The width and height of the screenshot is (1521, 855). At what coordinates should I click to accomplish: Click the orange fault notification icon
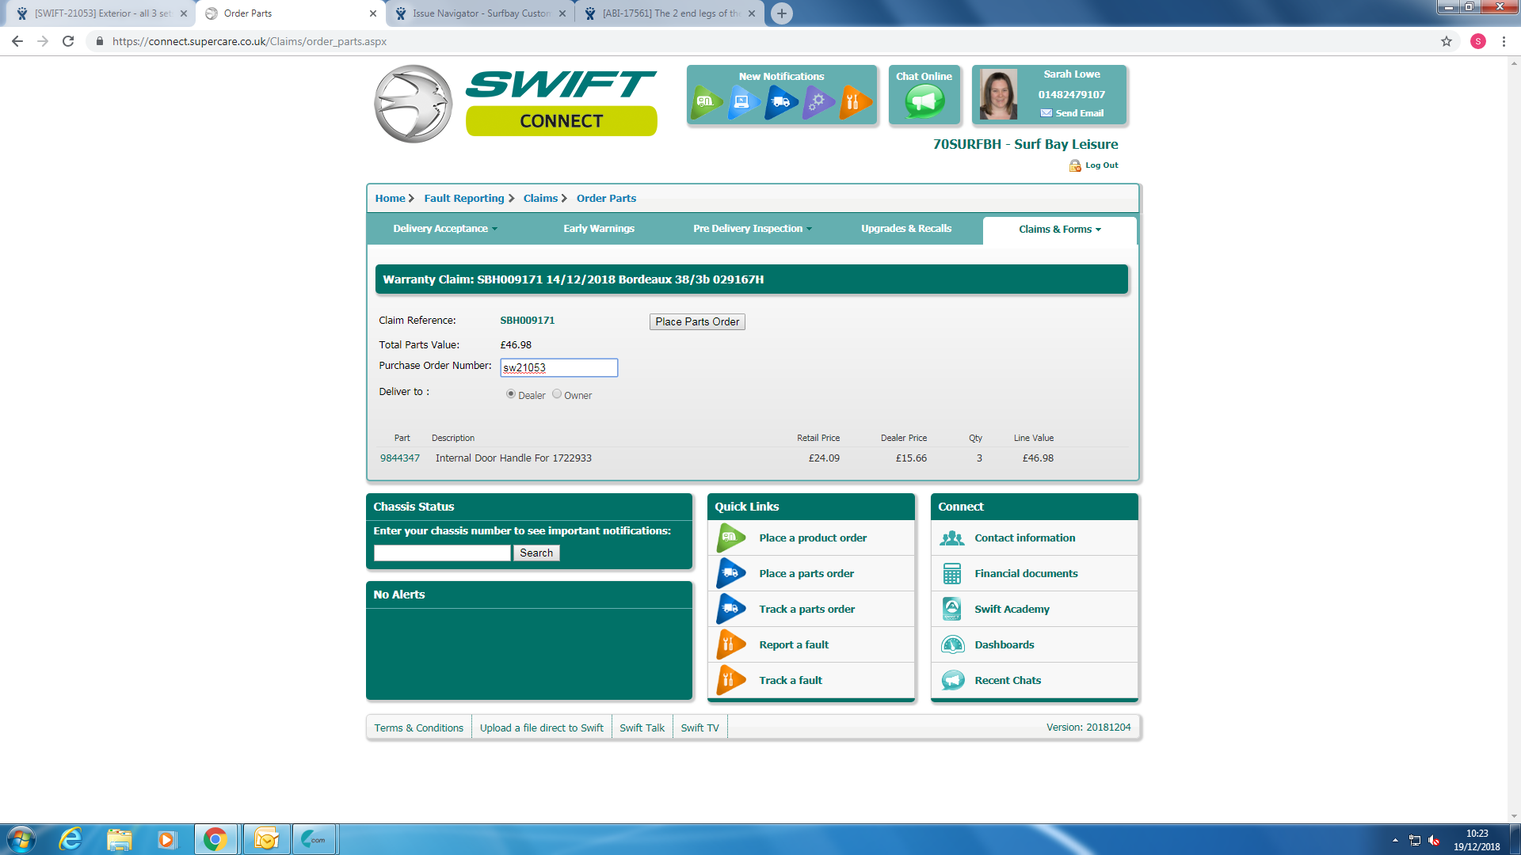click(x=854, y=102)
